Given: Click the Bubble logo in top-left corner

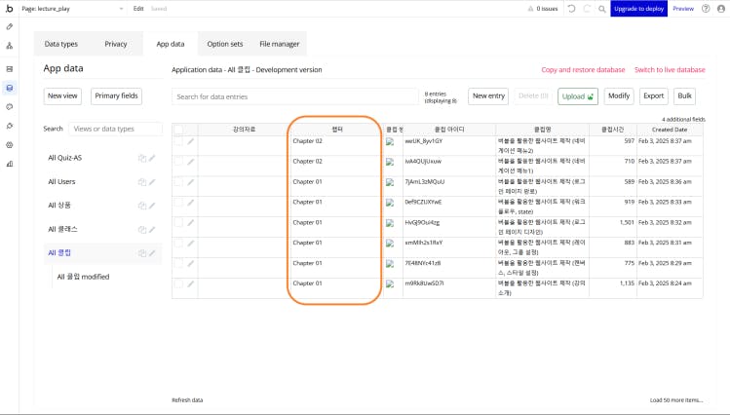Looking at the screenshot, I should (10, 9).
